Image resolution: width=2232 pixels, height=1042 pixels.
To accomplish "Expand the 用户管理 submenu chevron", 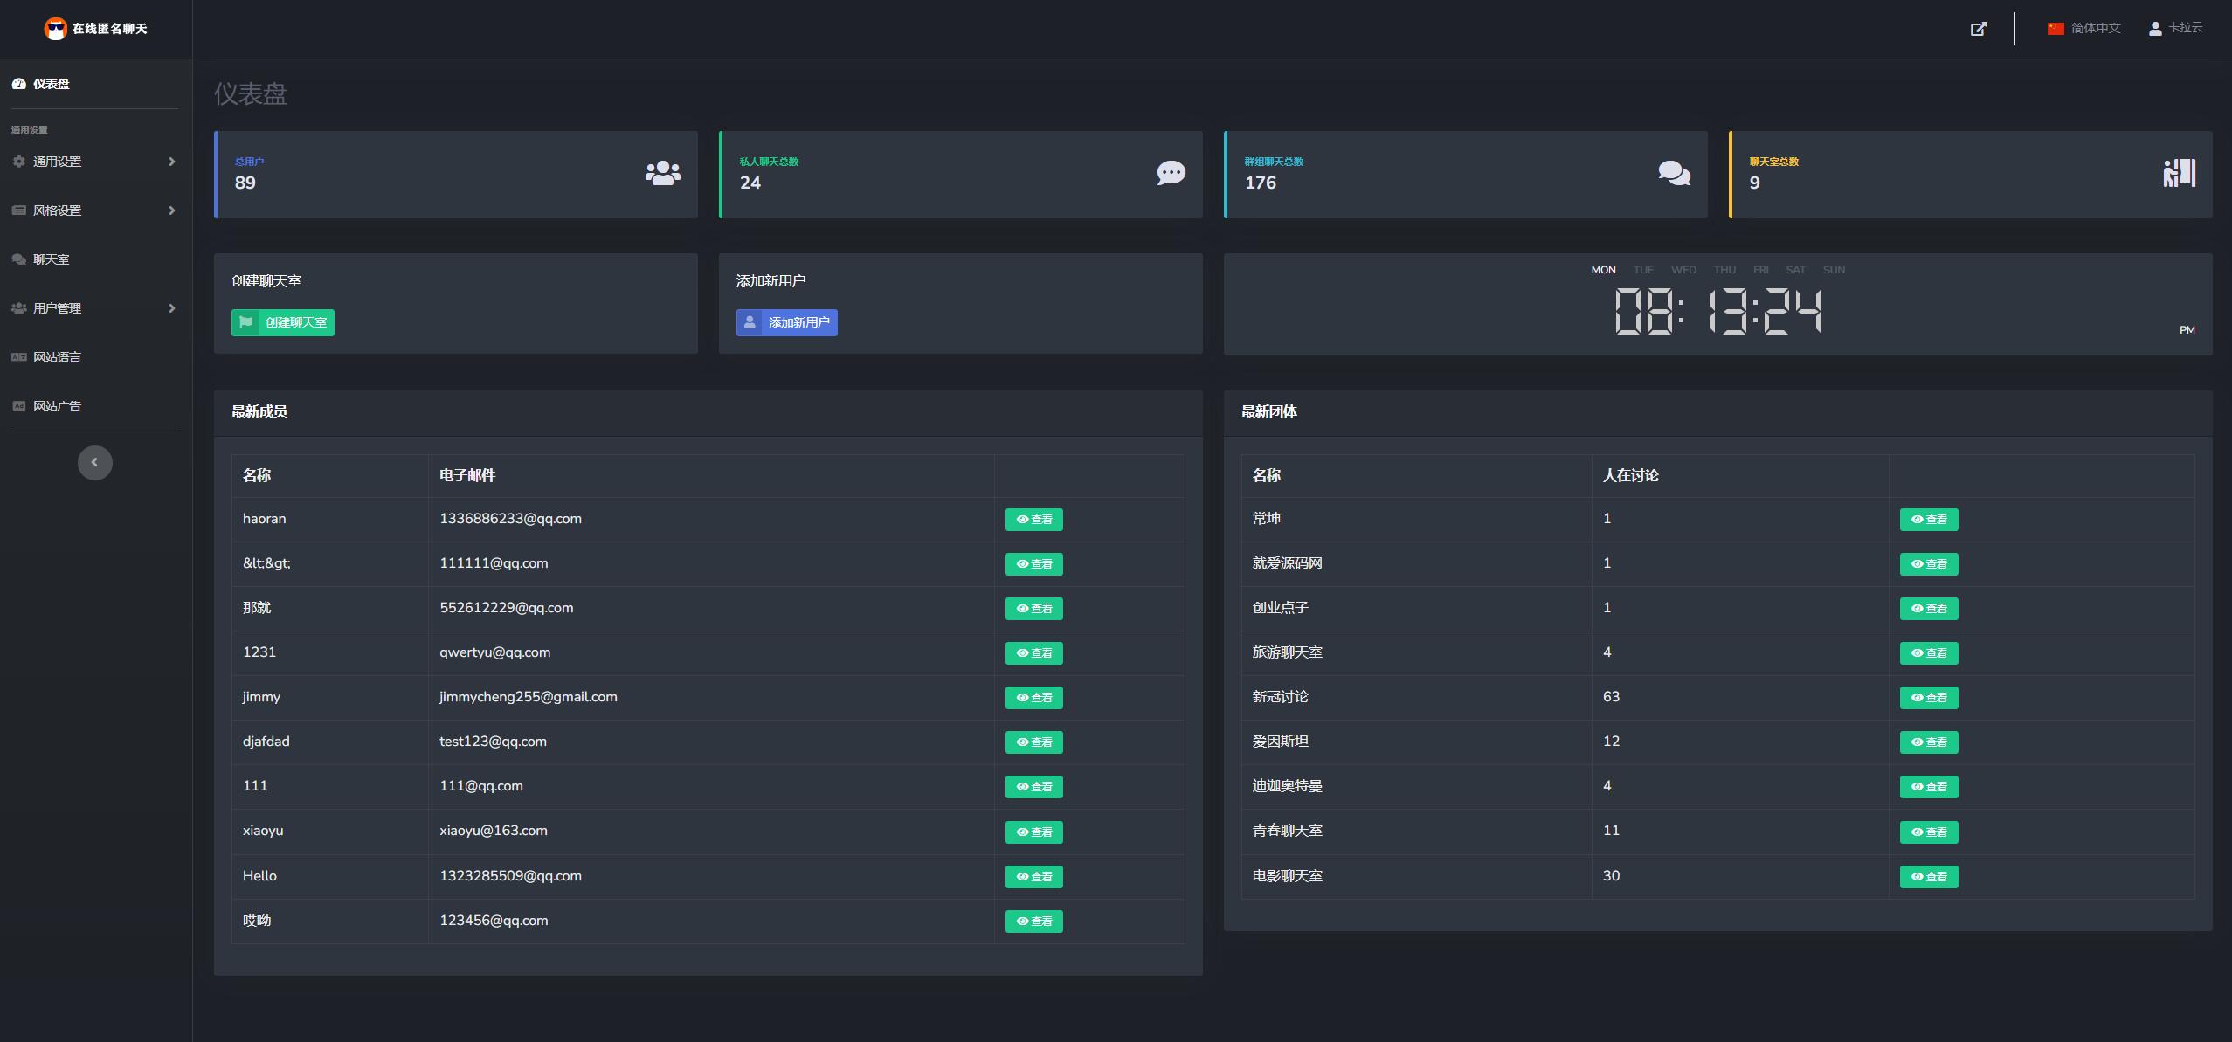I will (x=171, y=308).
